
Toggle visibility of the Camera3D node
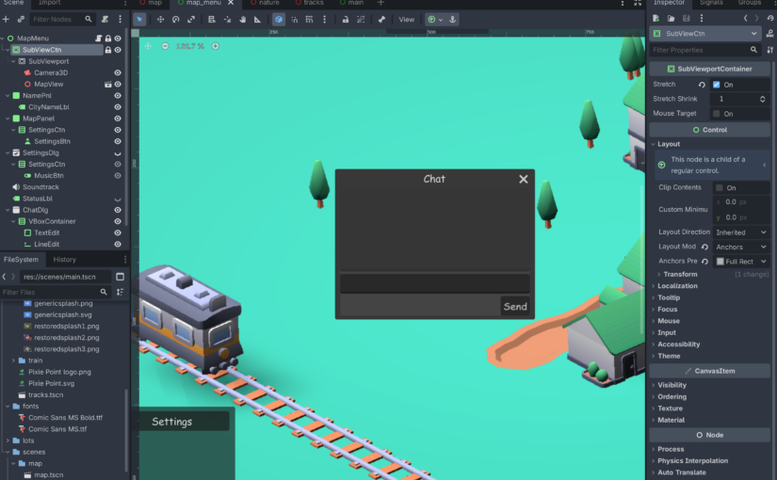[118, 72]
